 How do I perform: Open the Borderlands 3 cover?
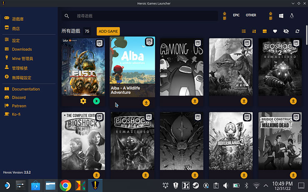[x=231, y=141]
